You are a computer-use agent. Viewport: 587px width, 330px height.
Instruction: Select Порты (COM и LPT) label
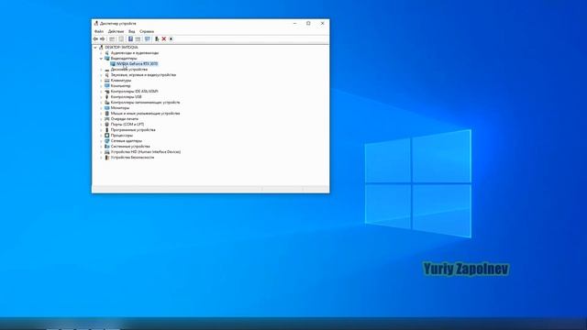[127, 125]
